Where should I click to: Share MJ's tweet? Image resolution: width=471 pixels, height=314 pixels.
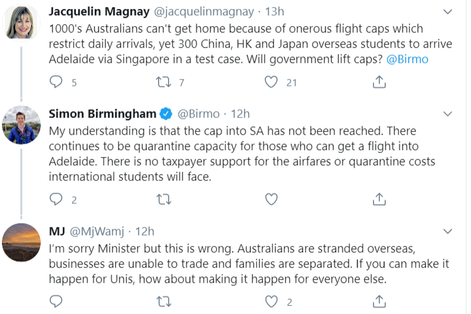(379, 302)
